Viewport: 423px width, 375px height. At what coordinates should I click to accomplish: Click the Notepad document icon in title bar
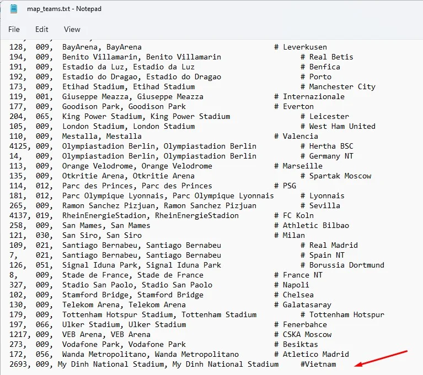(x=13, y=9)
